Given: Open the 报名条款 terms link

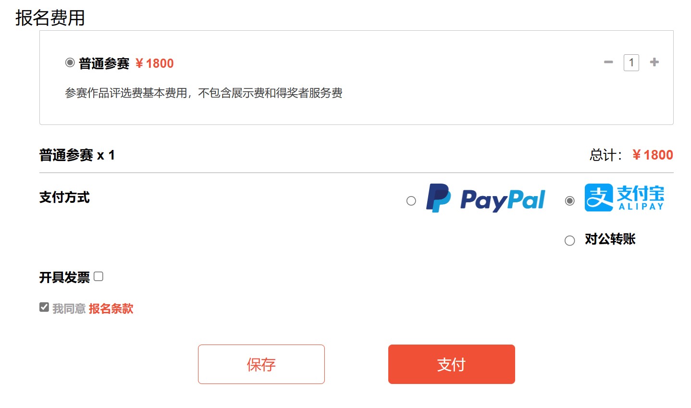Looking at the screenshot, I should [x=111, y=309].
